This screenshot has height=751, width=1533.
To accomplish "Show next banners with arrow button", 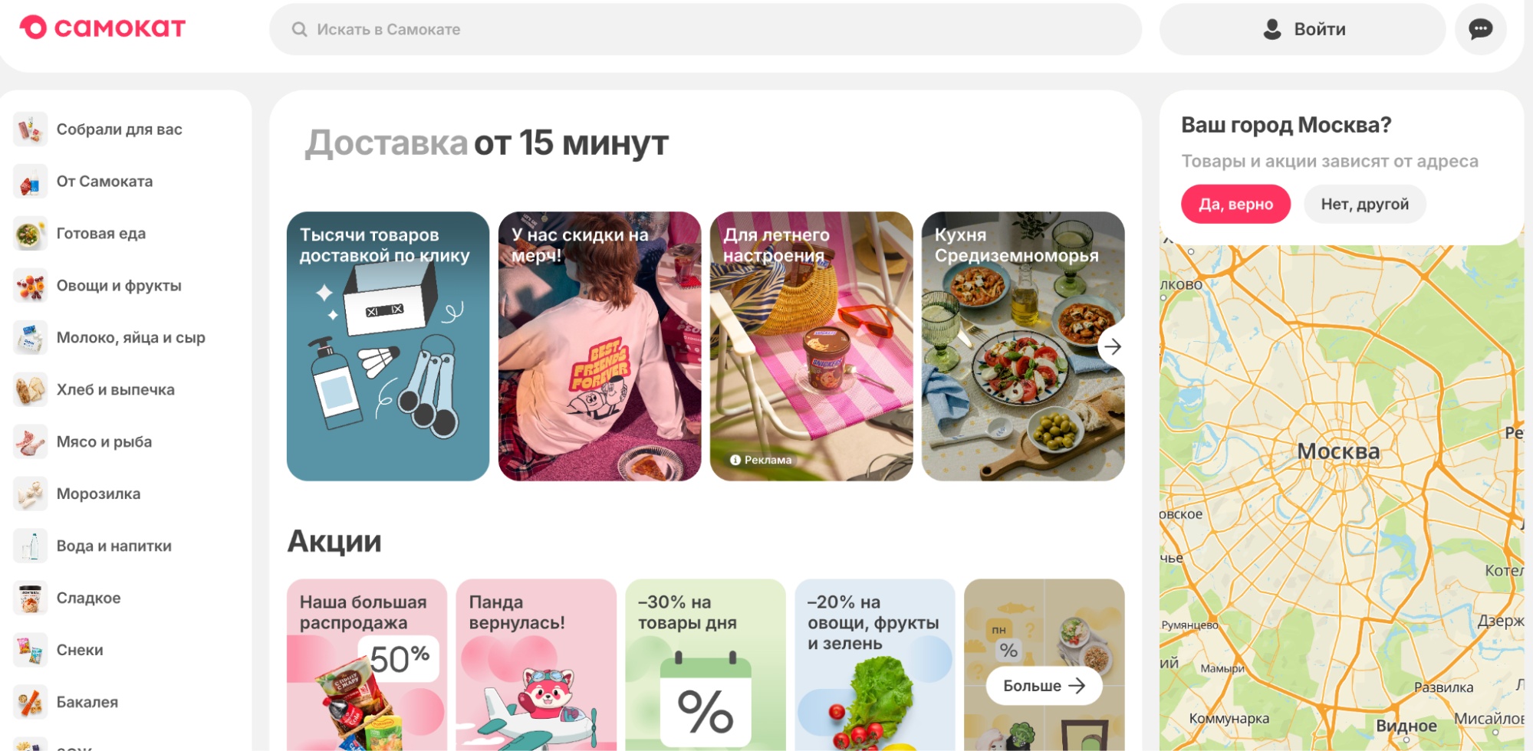I will pos(1113,346).
